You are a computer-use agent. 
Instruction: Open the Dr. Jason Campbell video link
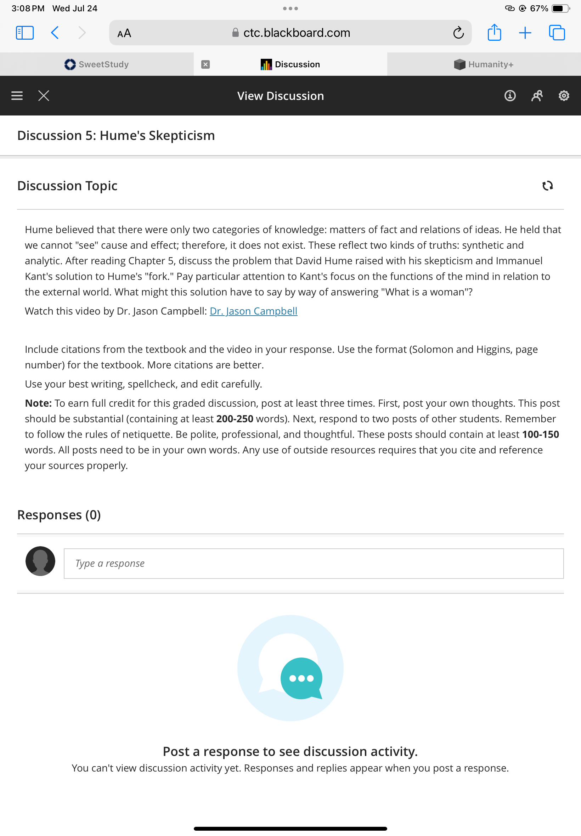pyautogui.click(x=253, y=311)
